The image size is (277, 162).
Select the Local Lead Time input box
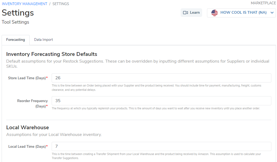[161, 146]
